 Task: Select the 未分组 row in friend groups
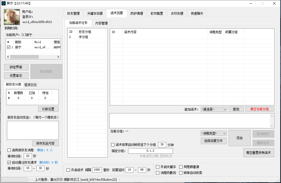click(x=87, y=37)
